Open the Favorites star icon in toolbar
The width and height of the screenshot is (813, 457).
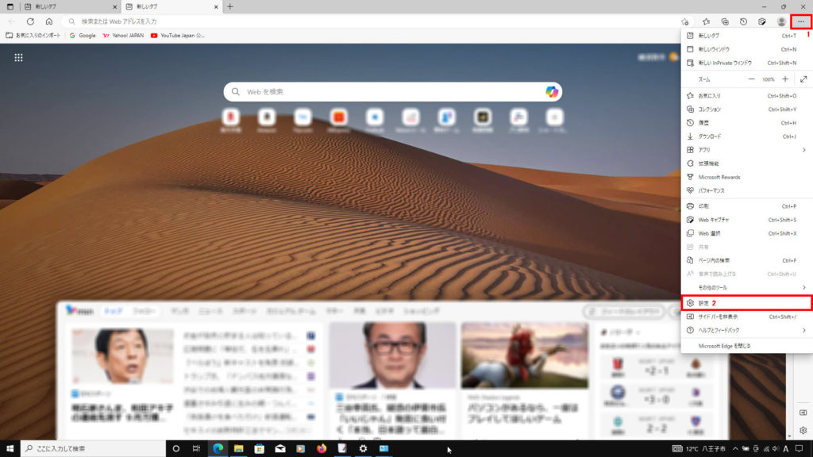[x=706, y=21]
